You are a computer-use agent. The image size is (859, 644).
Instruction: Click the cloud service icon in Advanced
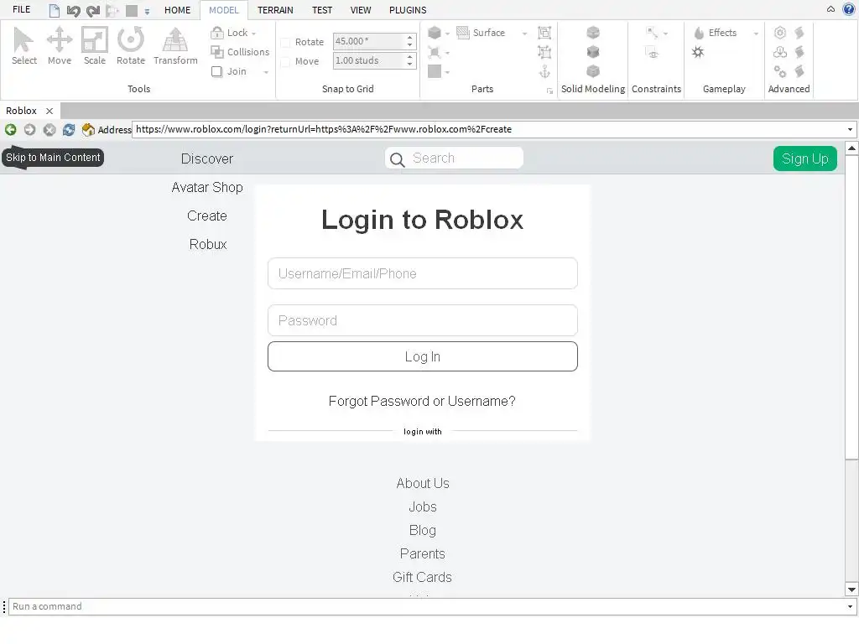point(780,52)
